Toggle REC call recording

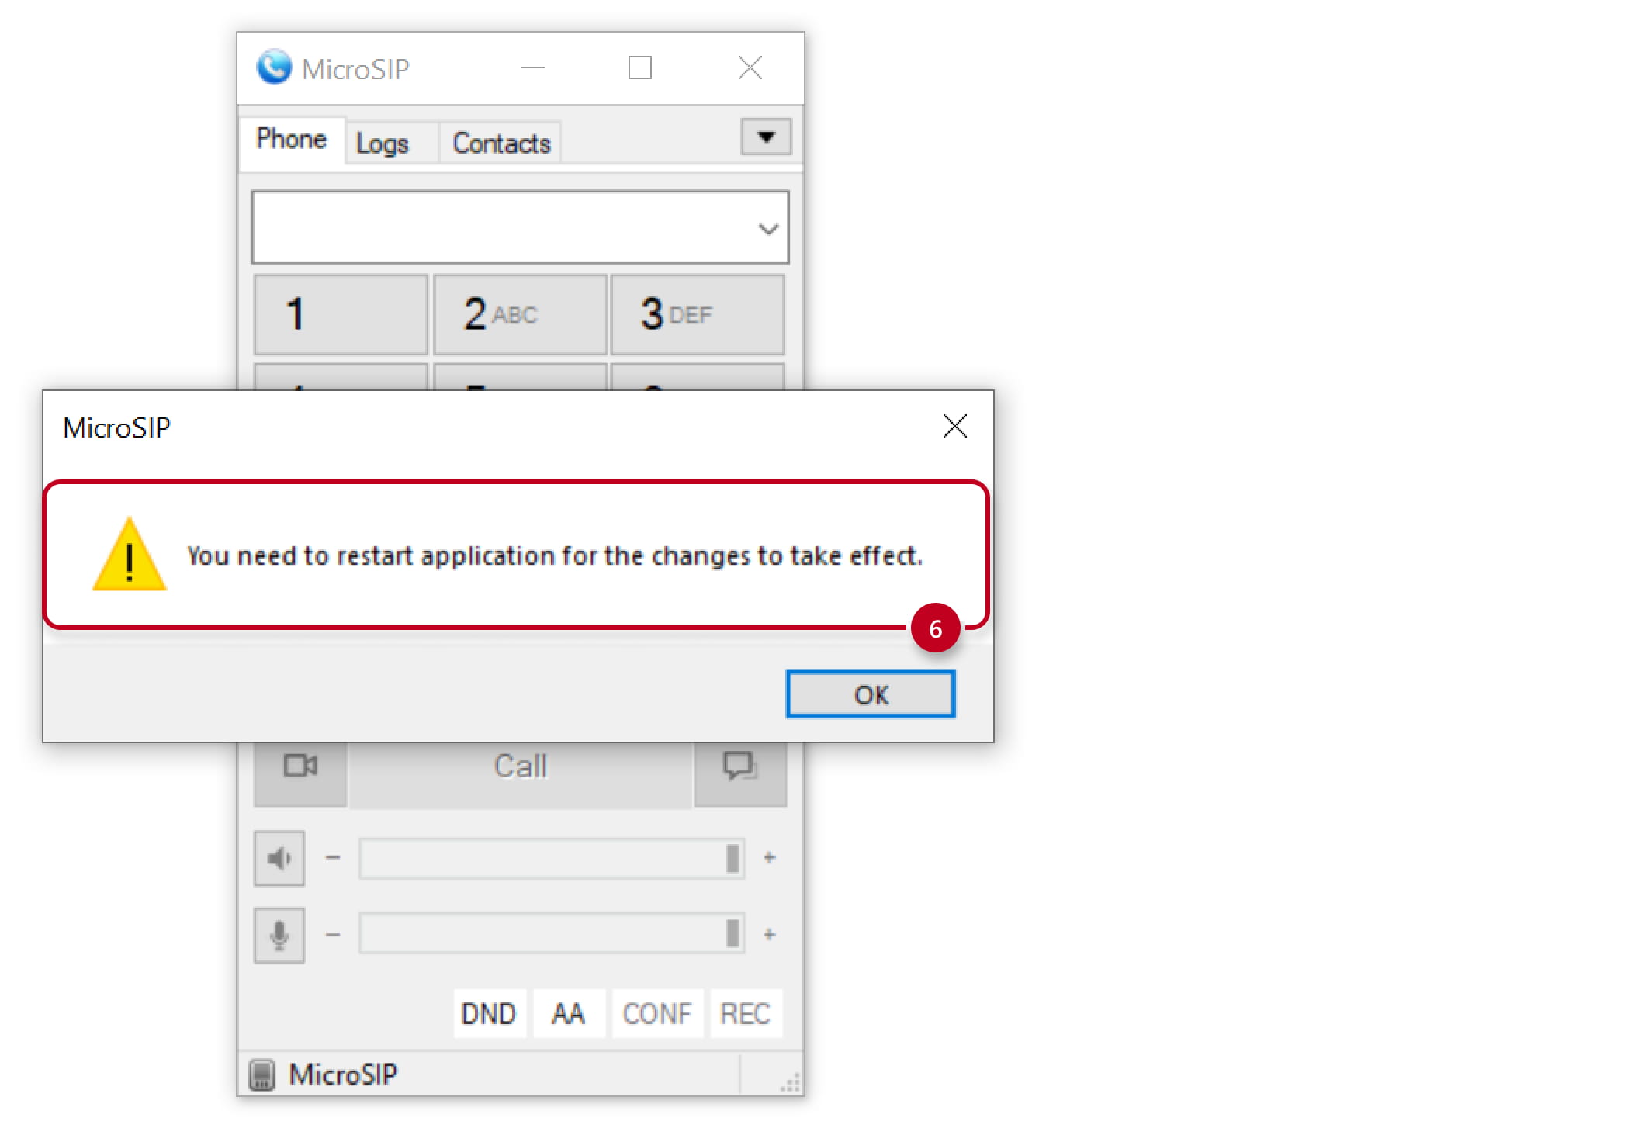[x=745, y=1013]
